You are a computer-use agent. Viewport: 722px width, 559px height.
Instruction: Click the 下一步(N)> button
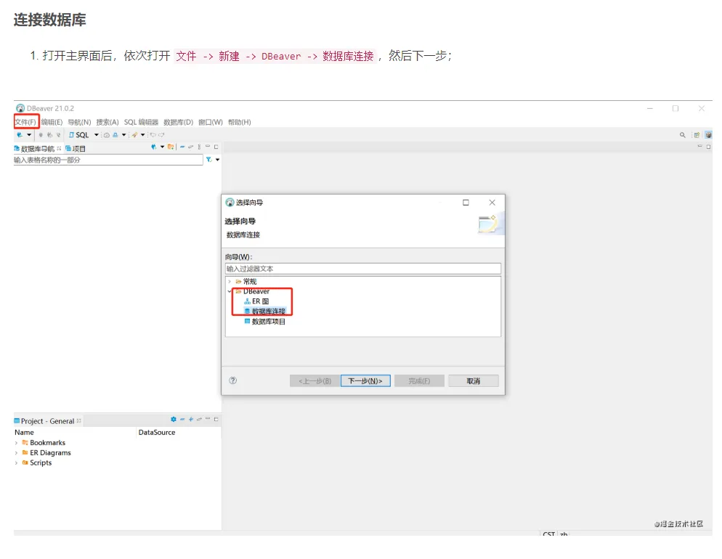[x=365, y=381]
